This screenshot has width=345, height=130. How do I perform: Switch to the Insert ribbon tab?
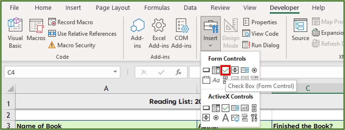(73, 8)
